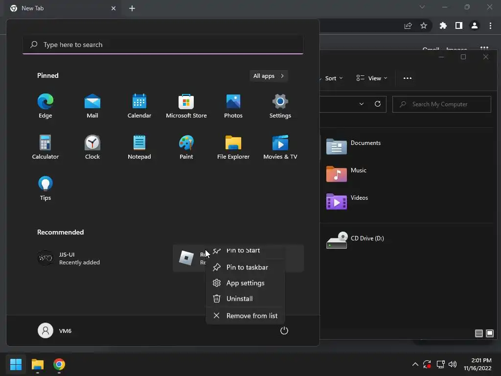
Task: Launch the Clock app
Action: 92,147
